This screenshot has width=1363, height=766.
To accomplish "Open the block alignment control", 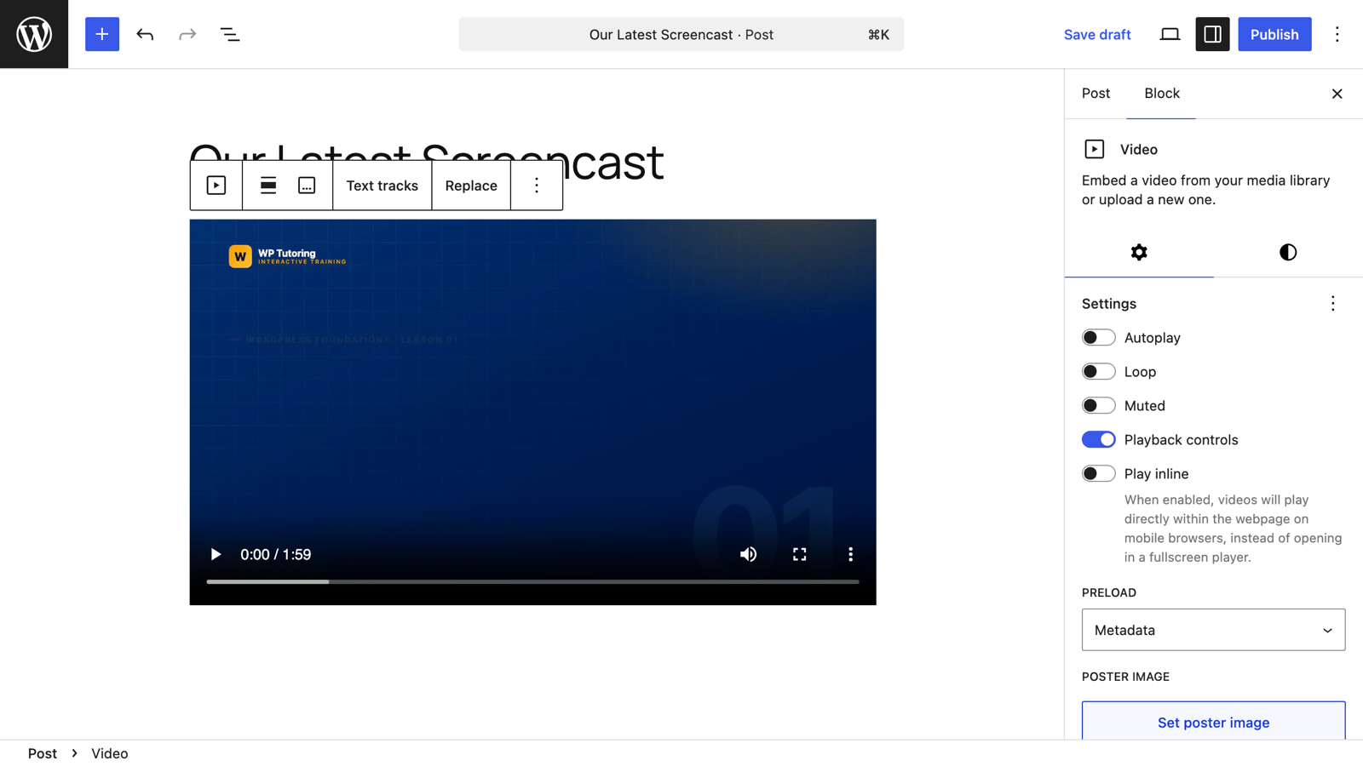I will pos(268,186).
